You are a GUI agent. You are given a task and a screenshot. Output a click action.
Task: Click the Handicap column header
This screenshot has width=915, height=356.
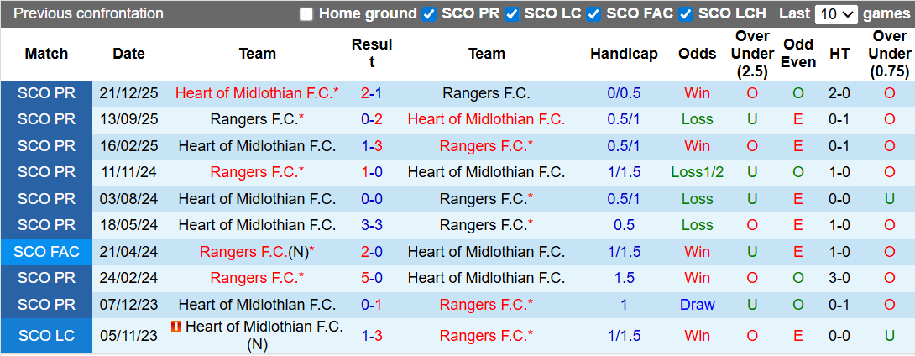[x=624, y=54]
